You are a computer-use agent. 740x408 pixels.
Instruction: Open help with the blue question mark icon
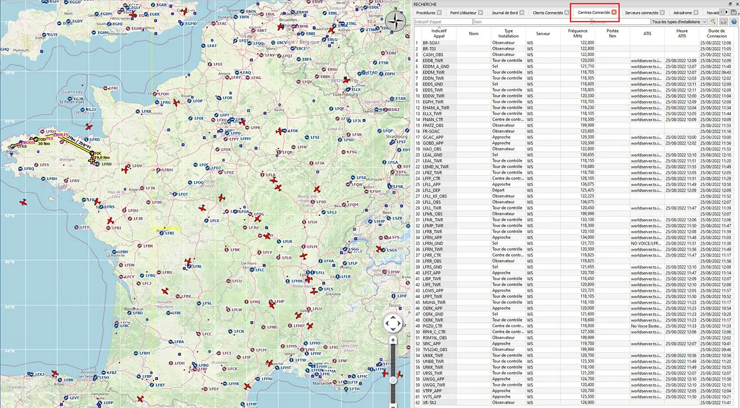point(734,22)
